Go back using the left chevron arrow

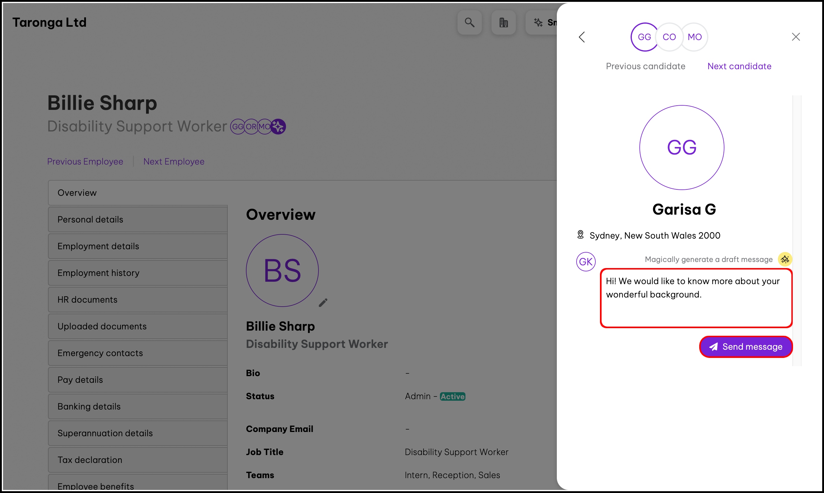click(x=581, y=37)
